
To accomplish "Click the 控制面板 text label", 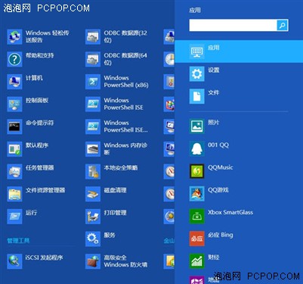I will [37, 100].
